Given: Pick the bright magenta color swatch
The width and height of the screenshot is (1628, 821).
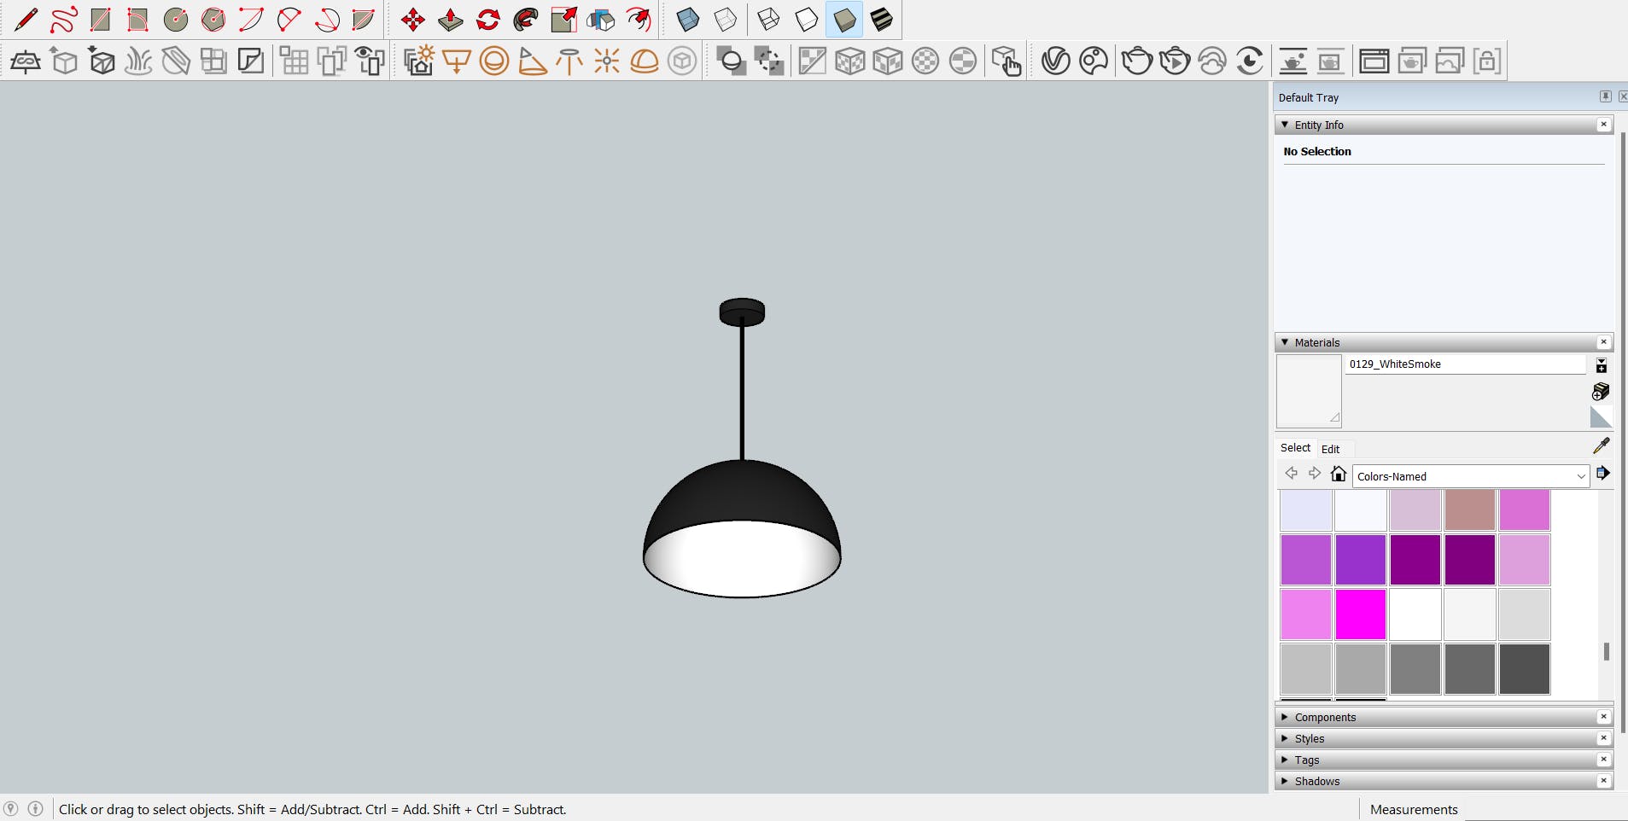Looking at the screenshot, I should tap(1361, 614).
